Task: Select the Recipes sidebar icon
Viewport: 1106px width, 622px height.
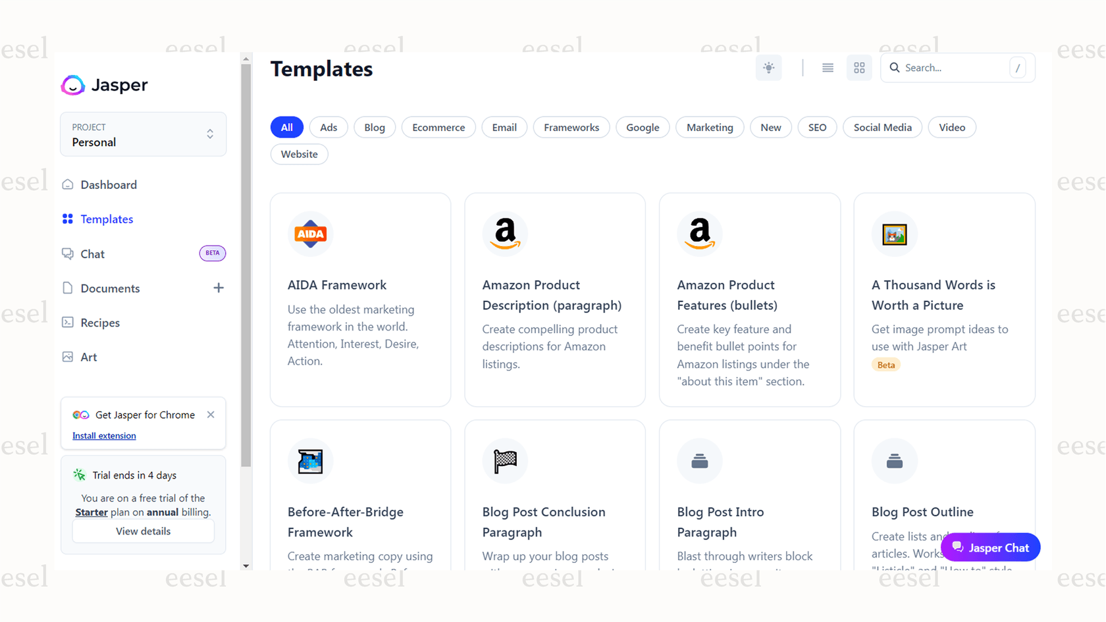Action: coord(68,323)
